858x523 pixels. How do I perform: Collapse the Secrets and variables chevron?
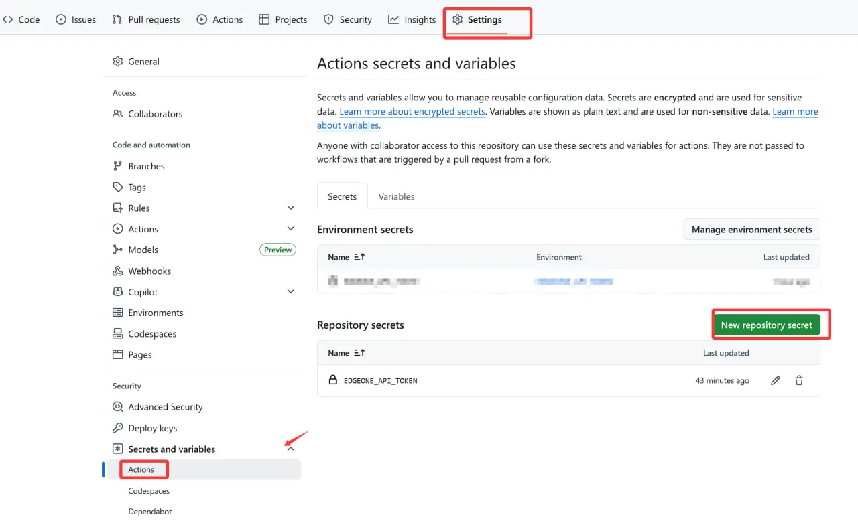pyautogui.click(x=291, y=449)
